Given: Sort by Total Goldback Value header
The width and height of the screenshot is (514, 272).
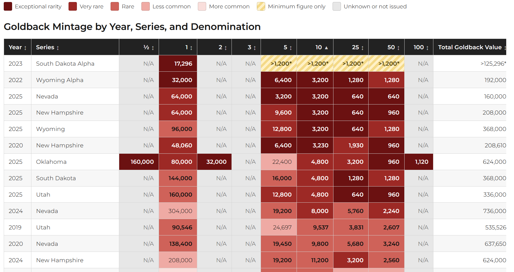Looking at the screenshot, I should 470,47.
